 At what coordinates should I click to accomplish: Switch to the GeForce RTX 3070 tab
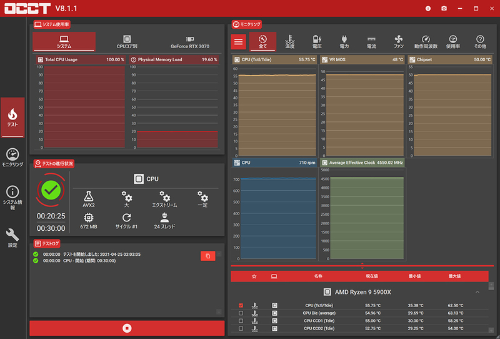(190, 42)
